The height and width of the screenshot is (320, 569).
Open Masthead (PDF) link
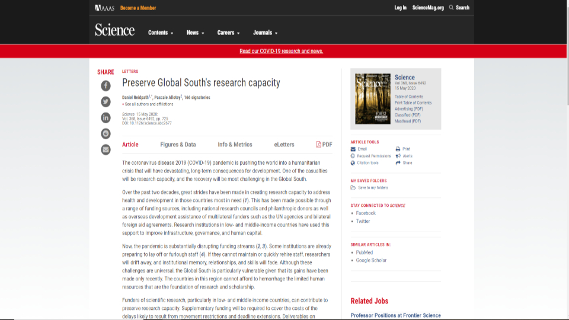pyautogui.click(x=408, y=121)
